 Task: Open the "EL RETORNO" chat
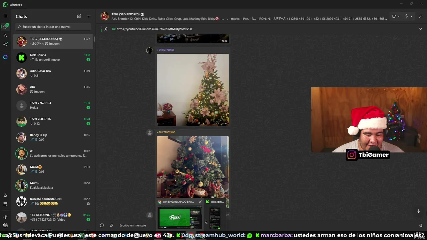point(53,217)
